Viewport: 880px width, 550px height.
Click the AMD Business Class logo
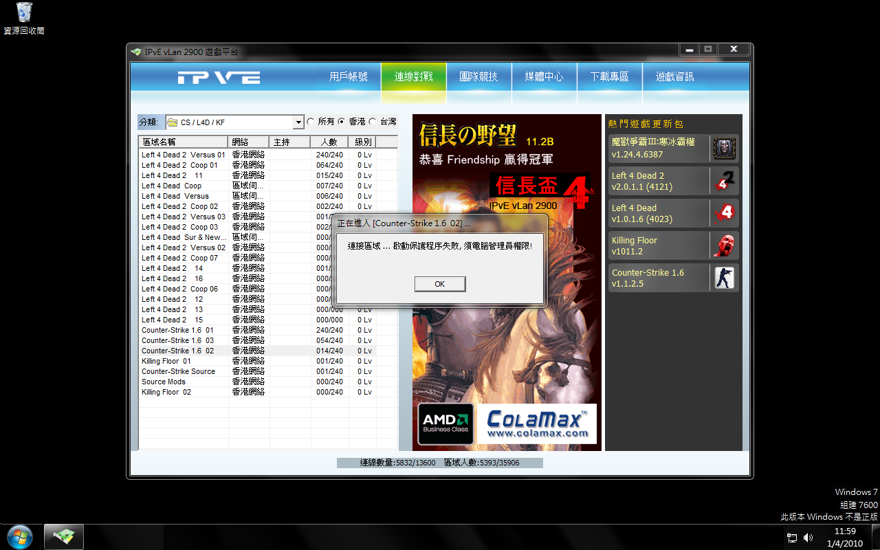coord(445,424)
